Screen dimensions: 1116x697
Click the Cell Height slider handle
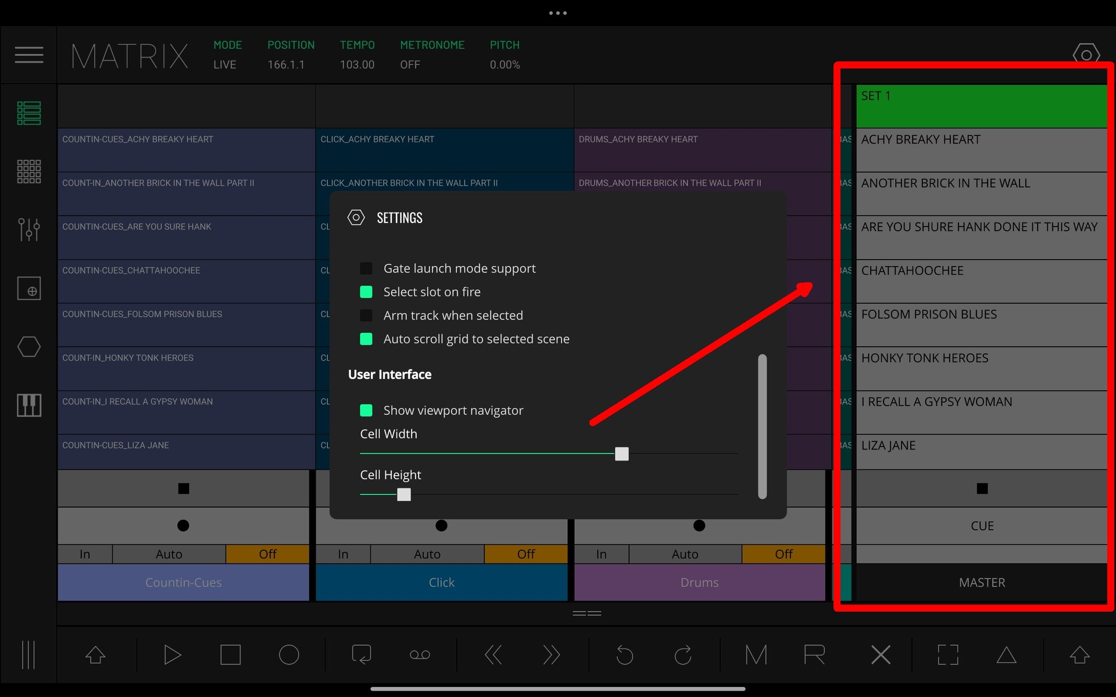click(x=404, y=494)
